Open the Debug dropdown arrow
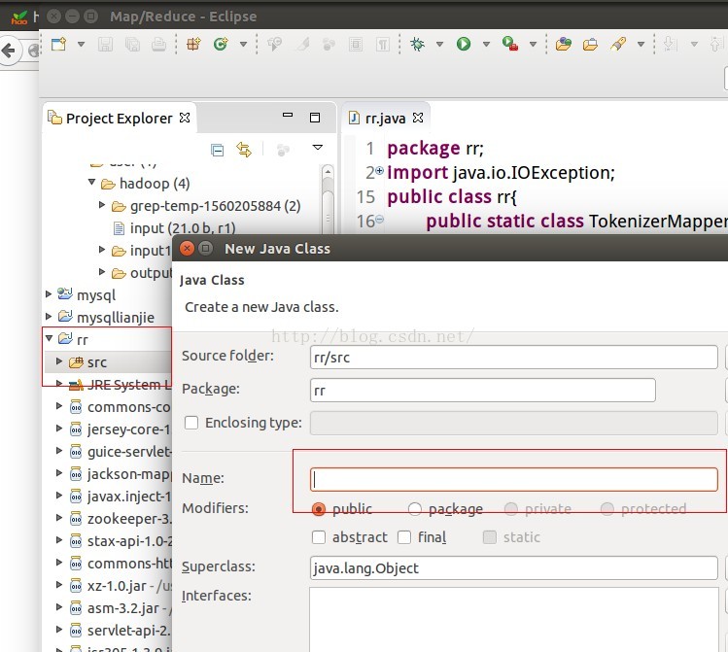 point(439,44)
